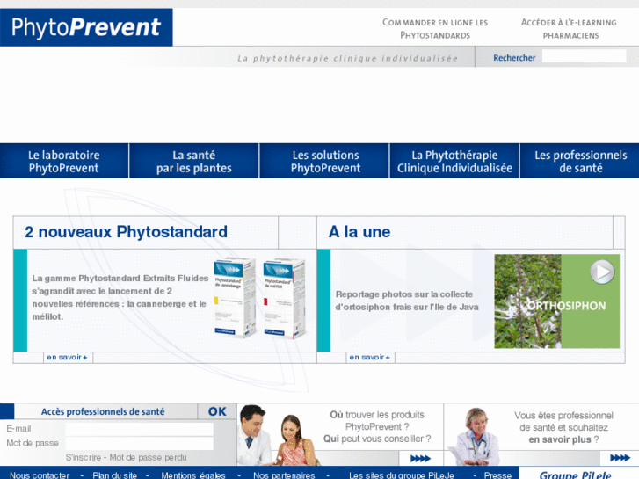This screenshot has height=479, width=639.
Task: Click the Orthosiphon play button
Action: coord(602,272)
